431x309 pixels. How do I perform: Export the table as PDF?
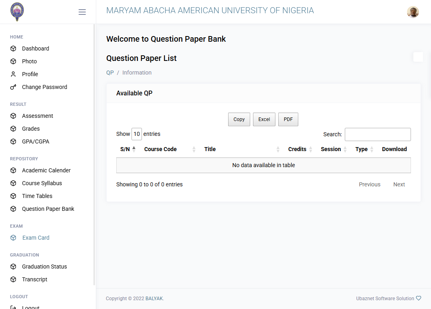288,119
